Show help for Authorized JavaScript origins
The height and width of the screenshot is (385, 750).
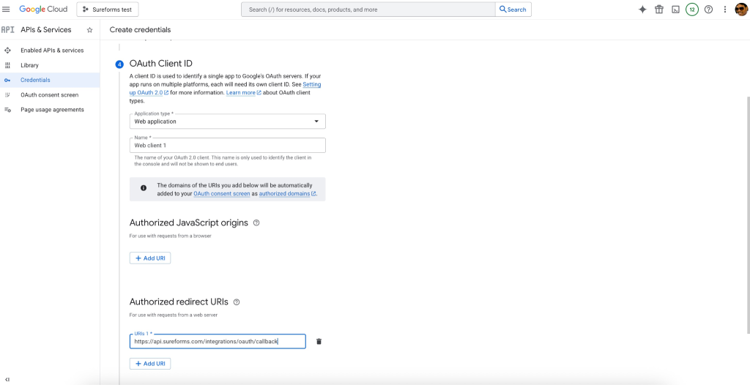coord(256,223)
